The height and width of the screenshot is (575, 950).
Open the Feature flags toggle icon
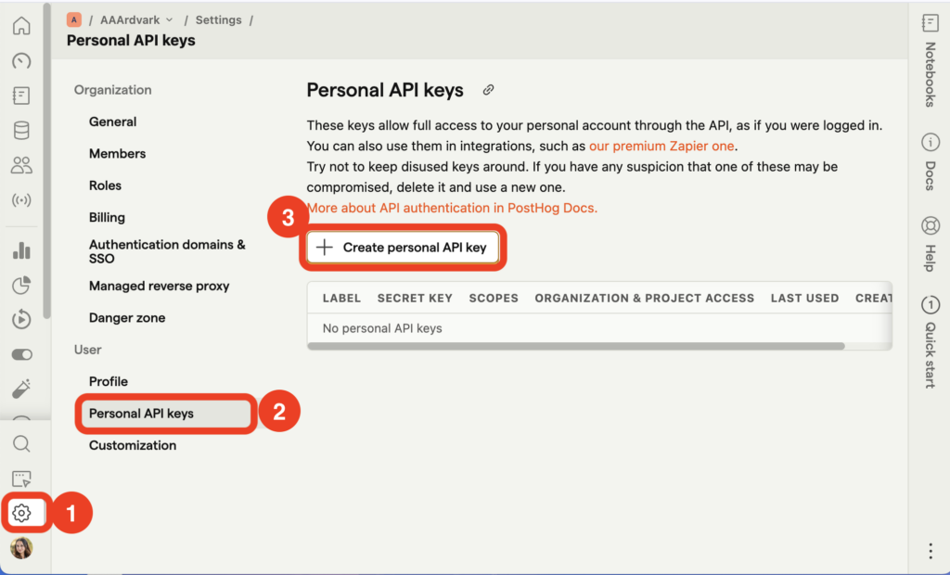click(21, 354)
